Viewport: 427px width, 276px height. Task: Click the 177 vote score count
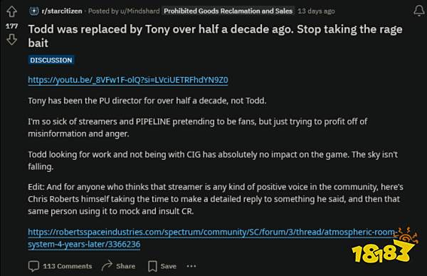11,26
